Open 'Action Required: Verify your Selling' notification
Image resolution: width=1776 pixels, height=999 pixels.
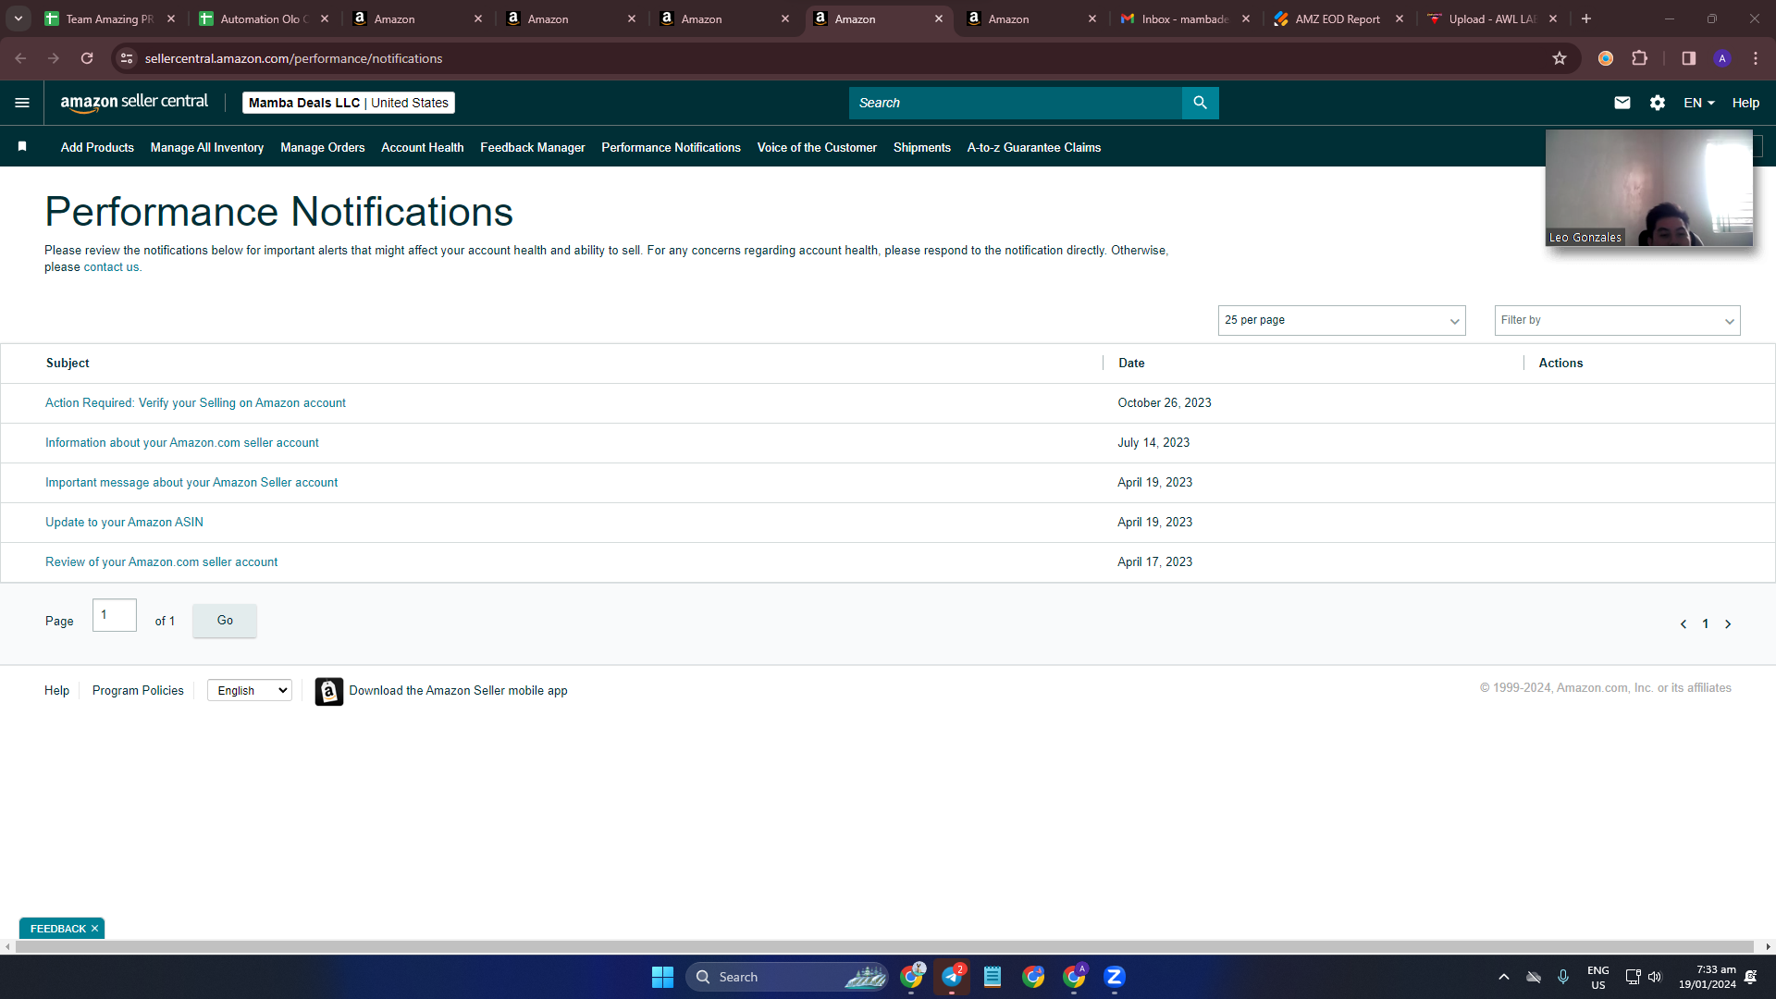pos(195,403)
